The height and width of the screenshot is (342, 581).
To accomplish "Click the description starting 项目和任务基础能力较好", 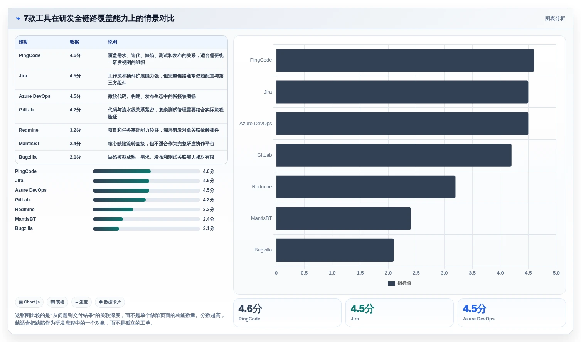I will coord(163,130).
